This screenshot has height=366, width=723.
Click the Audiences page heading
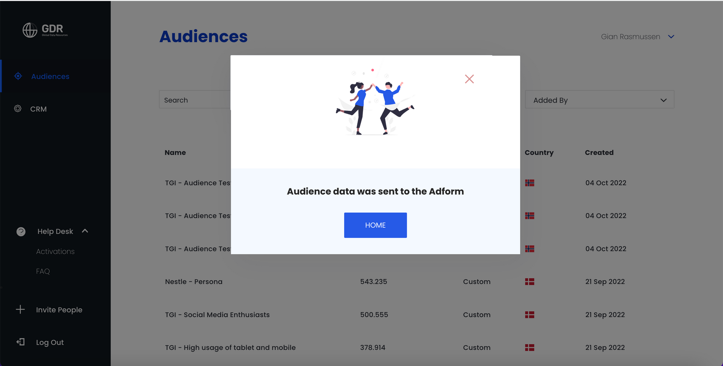(x=204, y=36)
